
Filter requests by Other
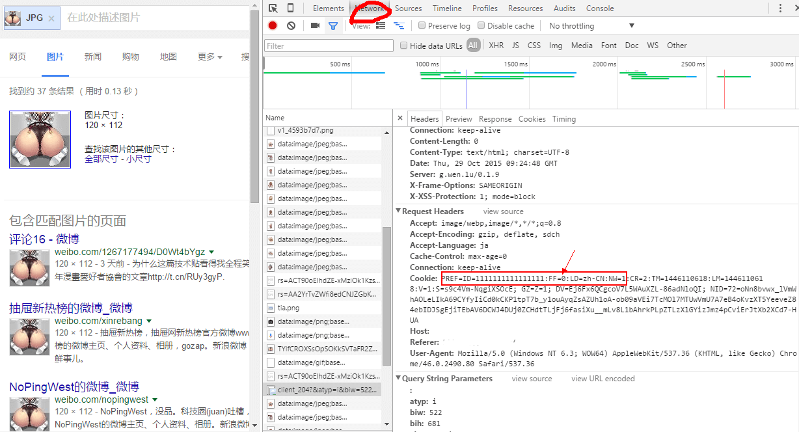pyautogui.click(x=677, y=46)
